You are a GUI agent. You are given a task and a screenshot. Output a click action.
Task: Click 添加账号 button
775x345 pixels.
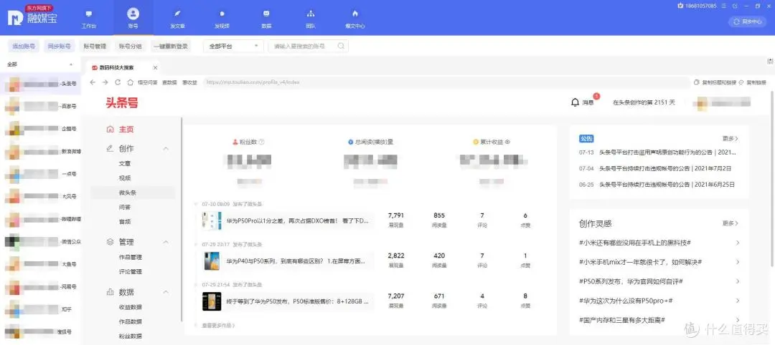click(23, 46)
